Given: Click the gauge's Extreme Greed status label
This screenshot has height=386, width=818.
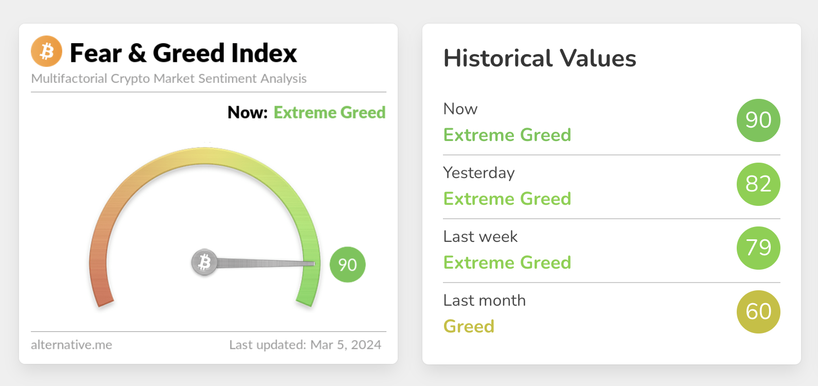Looking at the screenshot, I should point(329,113).
